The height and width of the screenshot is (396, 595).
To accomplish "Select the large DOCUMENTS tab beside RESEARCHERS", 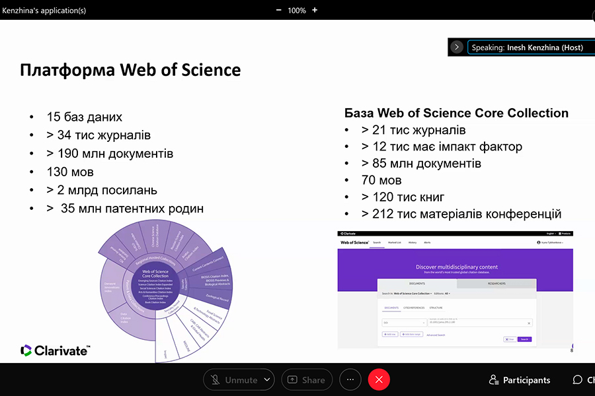I will [x=417, y=283].
